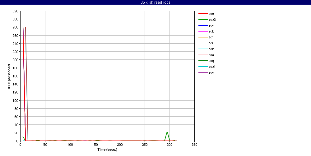Image resolution: width=311 pixels, height=156 pixels.
Task: Click the 350 tick on the time axis
Action: [x=194, y=145]
